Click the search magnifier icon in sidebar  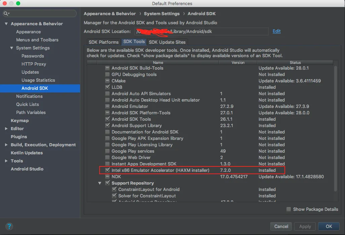pos(6,13)
